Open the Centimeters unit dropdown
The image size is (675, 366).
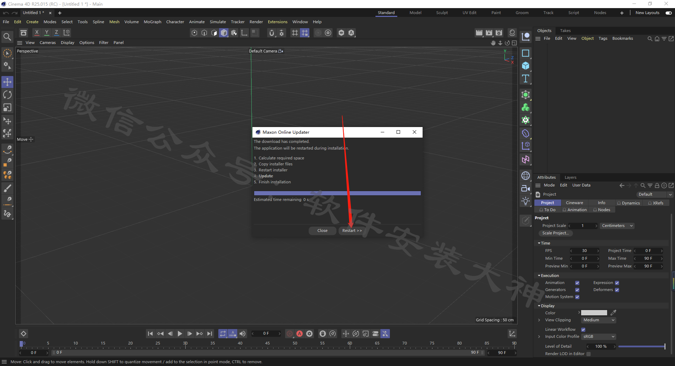[617, 226]
